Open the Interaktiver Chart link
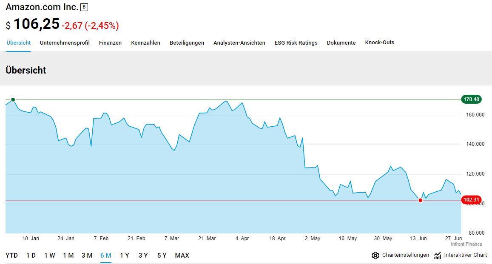The height and width of the screenshot is (264, 492). pyautogui.click(x=465, y=255)
